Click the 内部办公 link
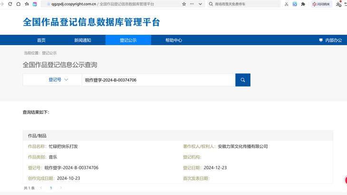347x195 pixels. [x=334, y=40]
